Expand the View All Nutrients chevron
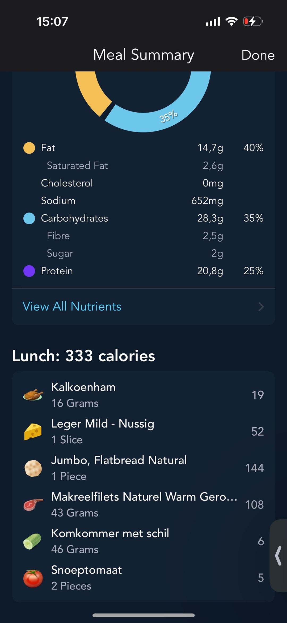The height and width of the screenshot is (623, 287). pyautogui.click(x=261, y=307)
